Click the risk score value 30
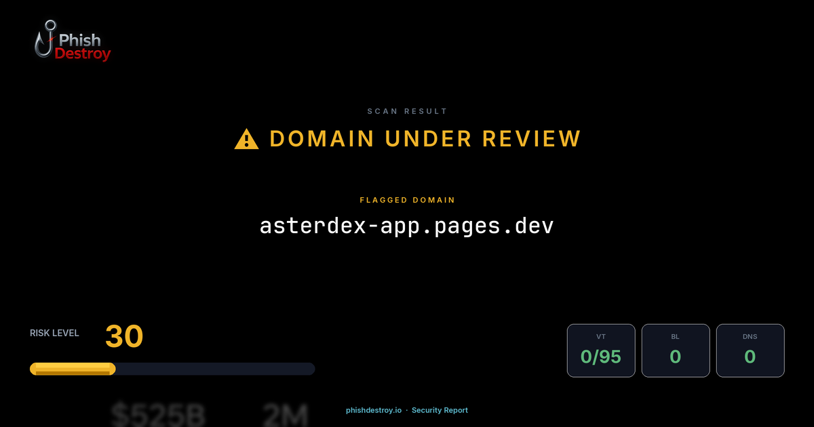Image resolution: width=814 pixels, height=427 pixels. (x=123, y=336)
